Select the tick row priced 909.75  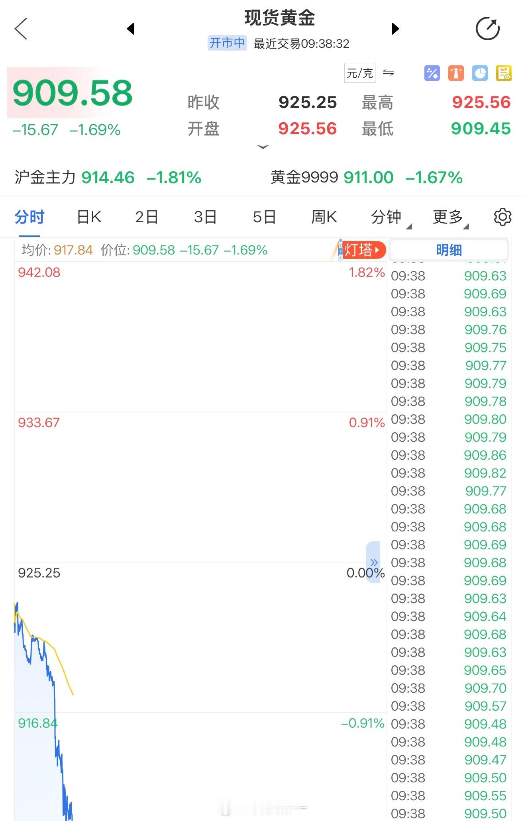pos(449,348)
